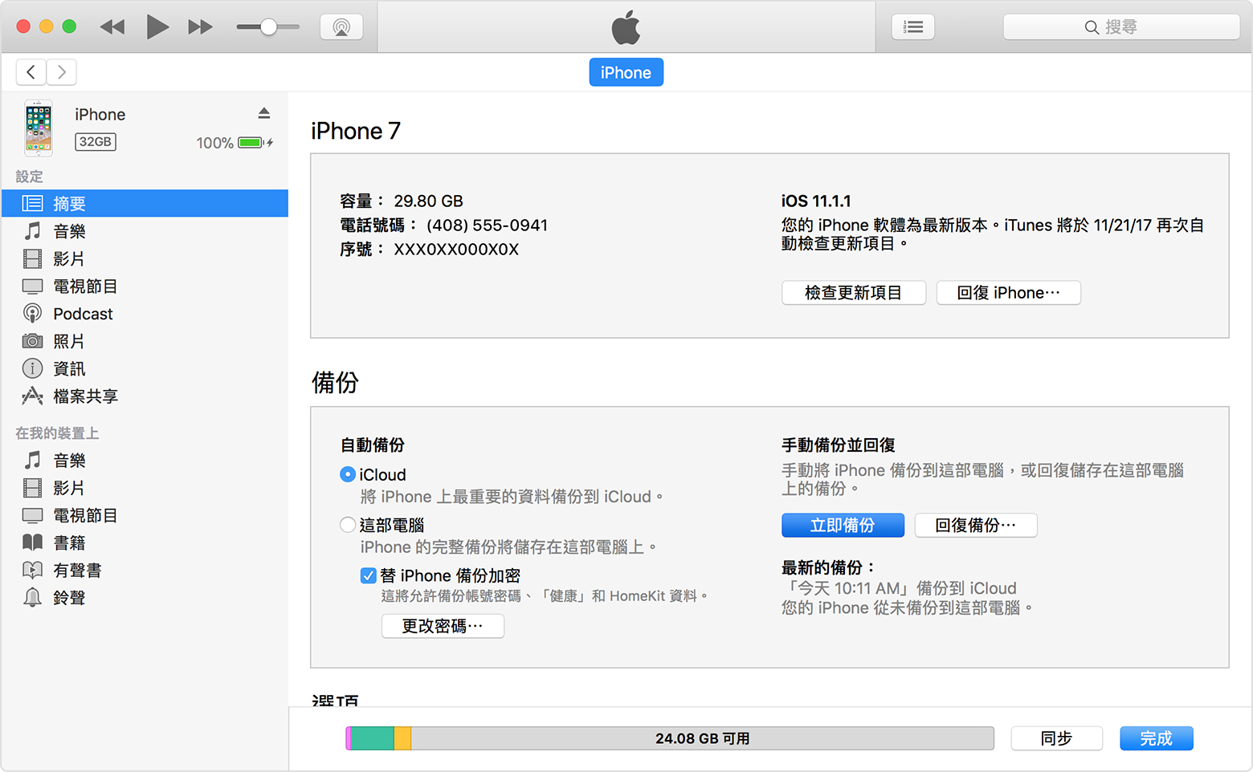Select 摘要 summary tab in sidebar

69,204
